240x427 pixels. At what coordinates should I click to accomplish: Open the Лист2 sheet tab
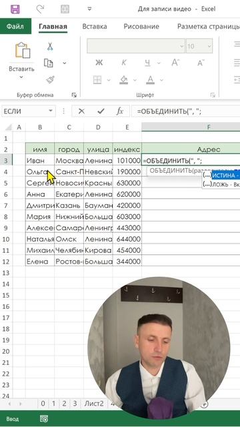point(93,403)
